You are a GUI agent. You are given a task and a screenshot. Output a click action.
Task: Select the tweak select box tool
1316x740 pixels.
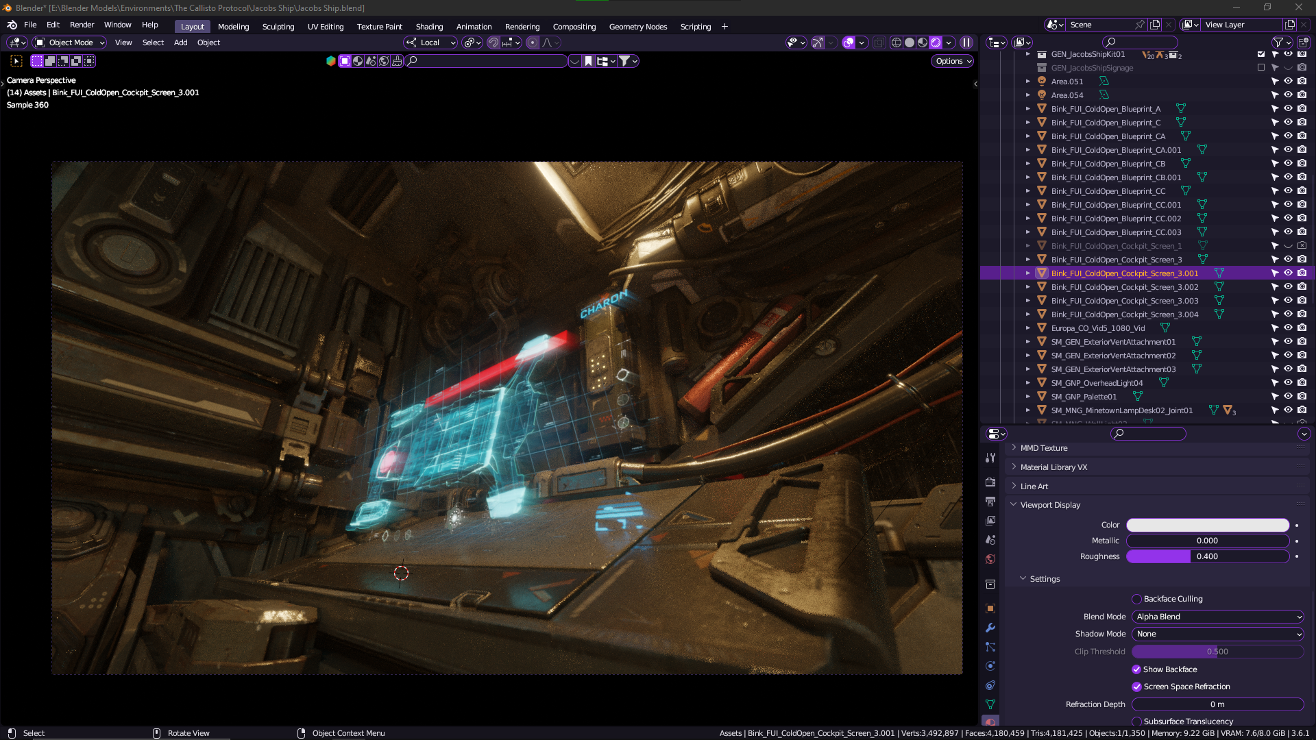tap(17, 61)
